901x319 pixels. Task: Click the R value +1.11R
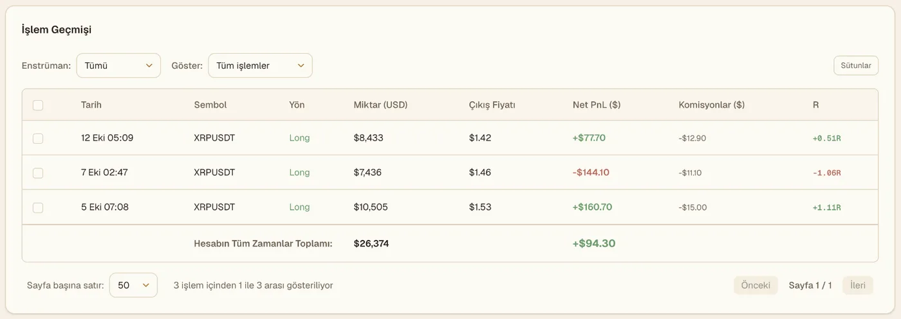click(x=826, y=207)
